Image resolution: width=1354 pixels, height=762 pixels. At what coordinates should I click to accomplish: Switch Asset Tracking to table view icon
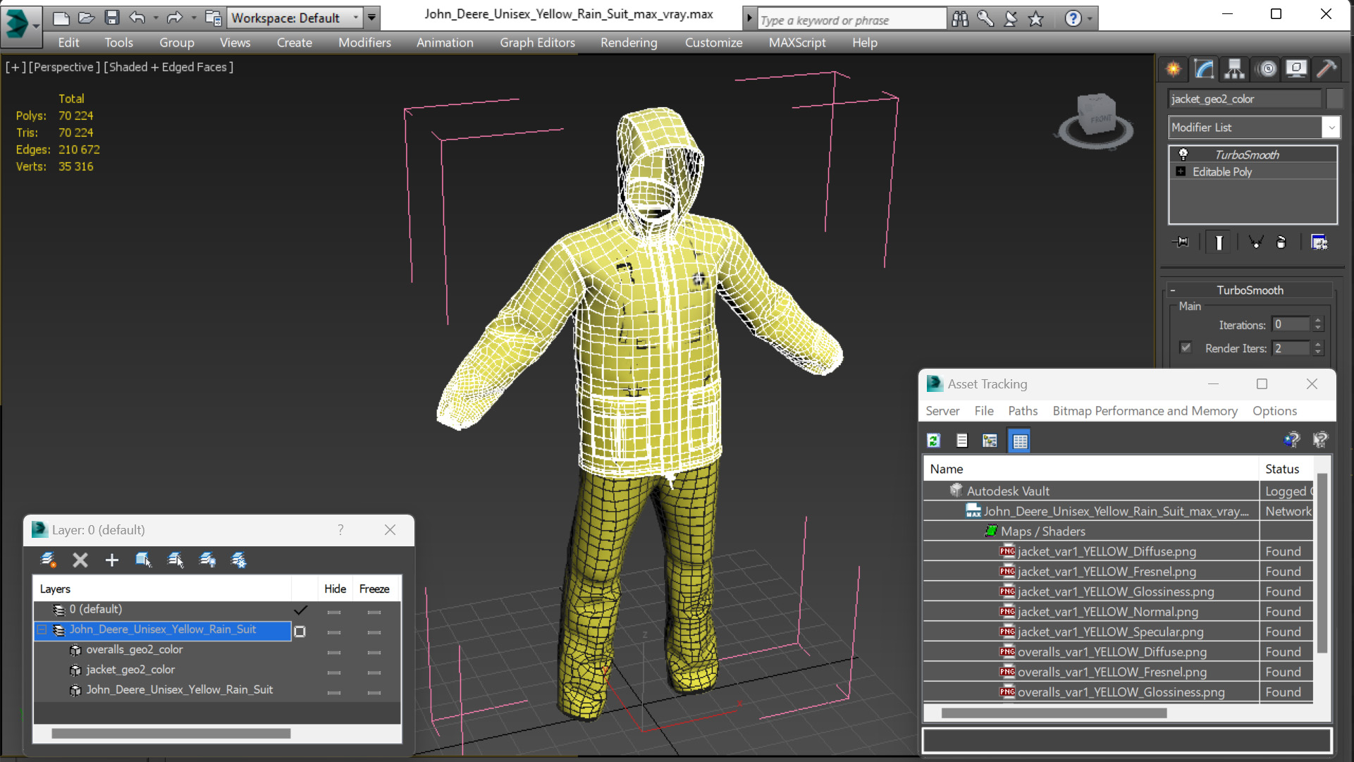[1020, 441]
